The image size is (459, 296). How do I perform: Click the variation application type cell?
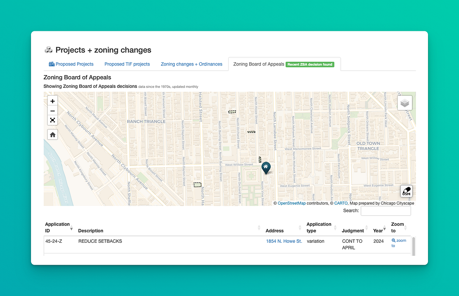coord(316,241)
